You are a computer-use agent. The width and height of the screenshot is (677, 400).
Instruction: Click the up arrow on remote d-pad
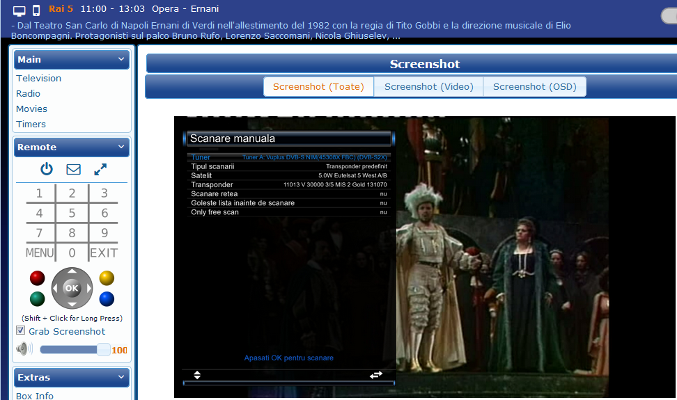point(72,271)
